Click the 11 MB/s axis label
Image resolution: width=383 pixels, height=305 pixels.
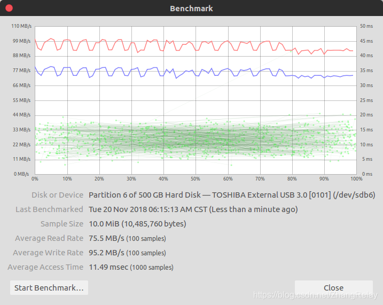(x=22, y=159)
